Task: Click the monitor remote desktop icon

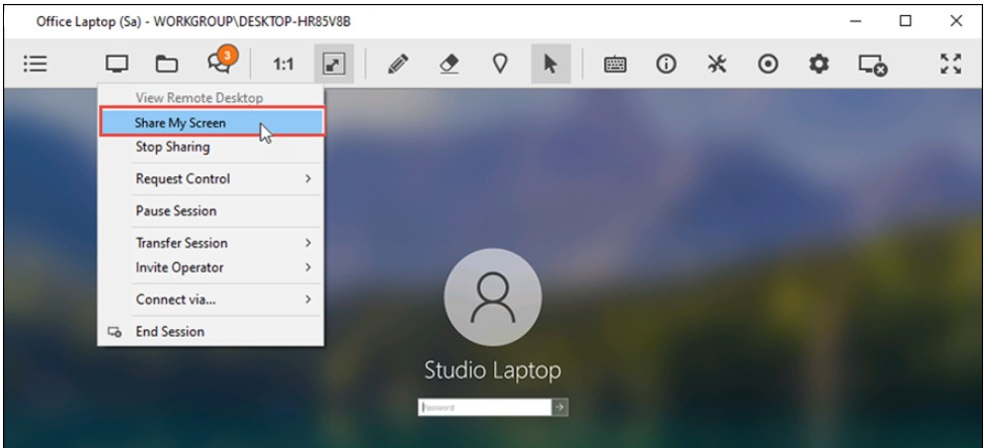Action: 117,63
